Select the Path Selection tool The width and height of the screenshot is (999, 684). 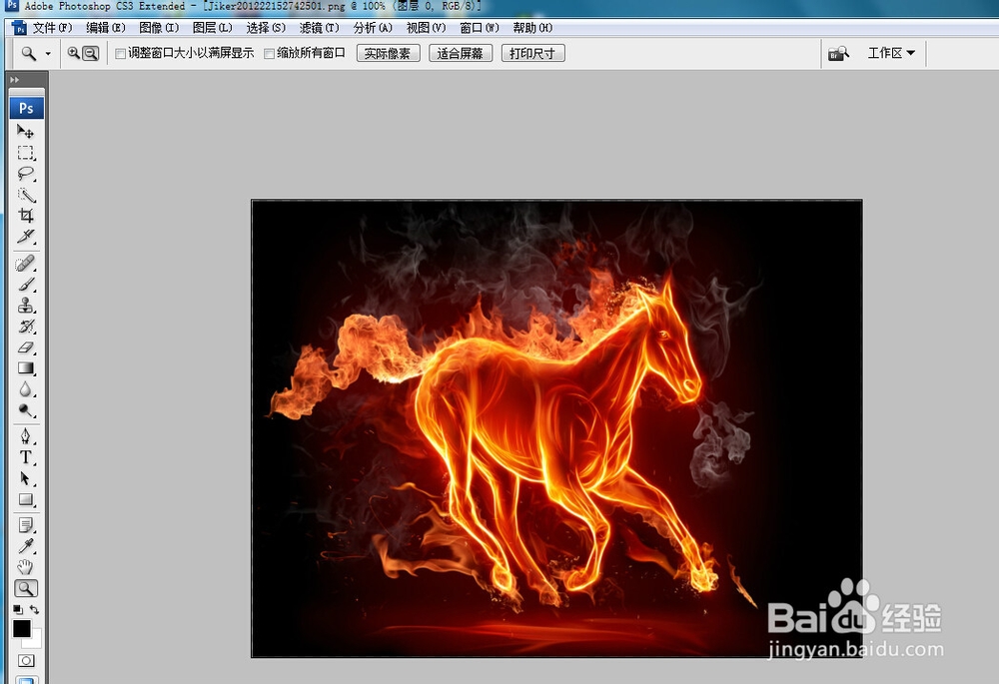26,478
